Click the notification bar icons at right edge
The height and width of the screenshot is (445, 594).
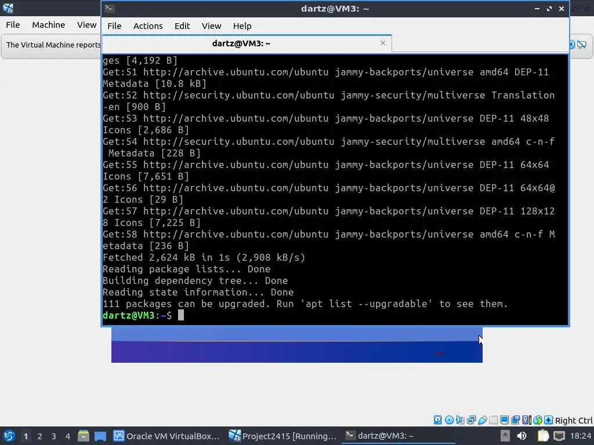click(x=578, y=45)
